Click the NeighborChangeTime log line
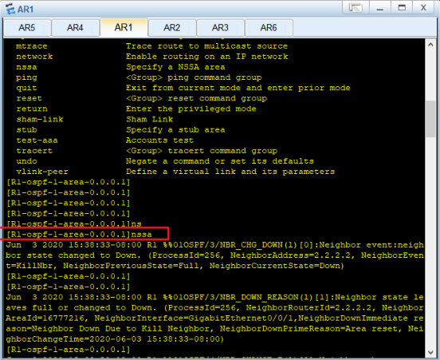The width and height of the screenshot is (440, 360). pyautogui.click(x=115, y=339)
